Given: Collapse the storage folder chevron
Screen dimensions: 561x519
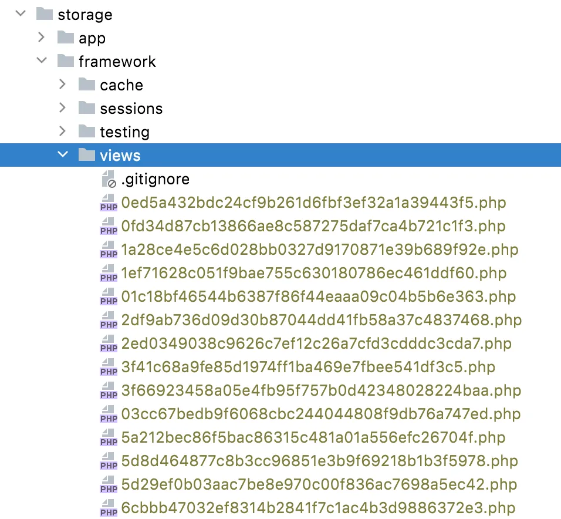Looking at the screenshot, I should pos(21,14).
